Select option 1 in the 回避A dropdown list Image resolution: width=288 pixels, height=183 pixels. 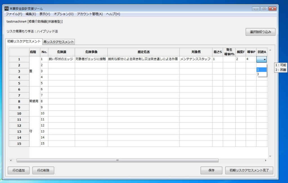(262, 70)
